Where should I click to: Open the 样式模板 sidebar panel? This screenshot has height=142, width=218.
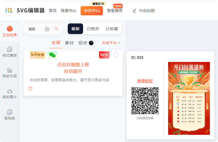(9, 52)
